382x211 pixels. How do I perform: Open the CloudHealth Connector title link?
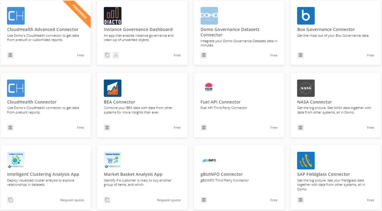click(32, 102)
